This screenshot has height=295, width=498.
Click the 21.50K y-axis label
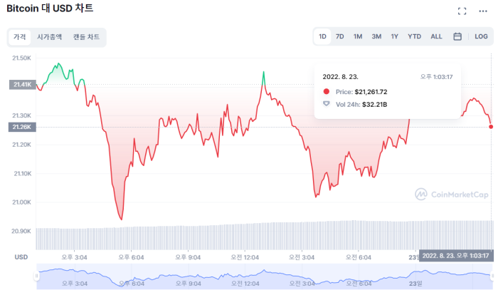point(21,58)
